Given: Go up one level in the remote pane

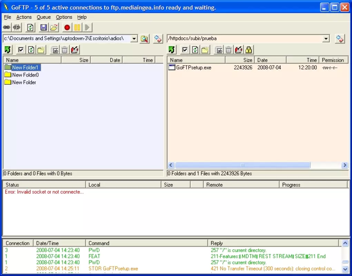Looking at the screenshot, I should (172, 50).
